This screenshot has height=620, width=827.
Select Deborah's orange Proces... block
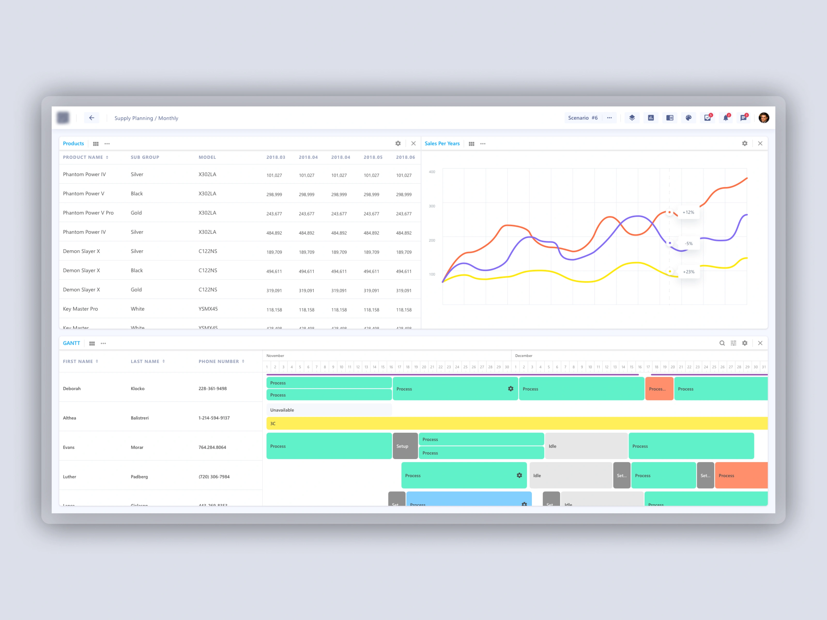tap(660, 389)
